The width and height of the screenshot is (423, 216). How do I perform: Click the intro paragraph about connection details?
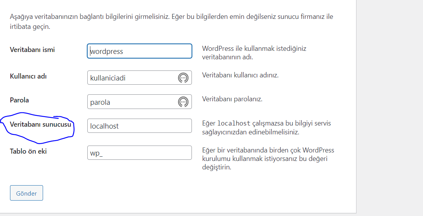point(171,22)
